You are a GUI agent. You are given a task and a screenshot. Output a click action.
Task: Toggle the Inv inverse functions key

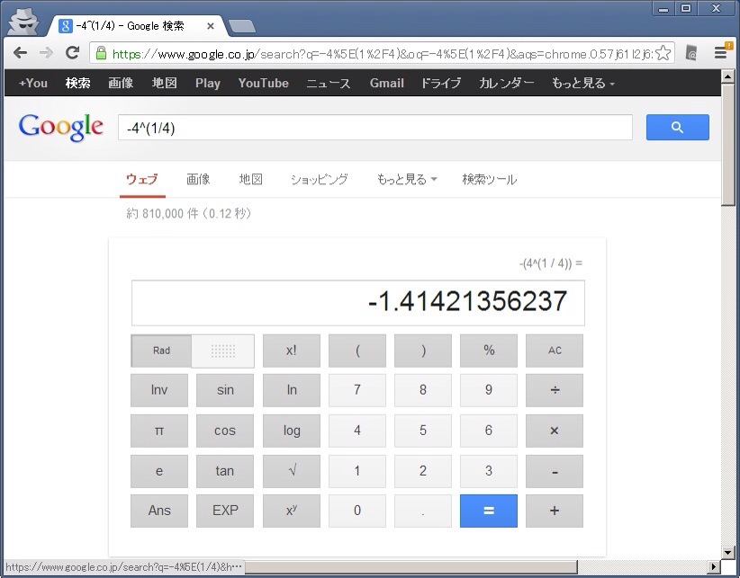(x=159, y=390)
